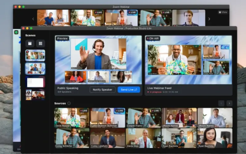
Task: Select the Lydia Ekstrom Bothman source
Action: (x=108, y=118)
